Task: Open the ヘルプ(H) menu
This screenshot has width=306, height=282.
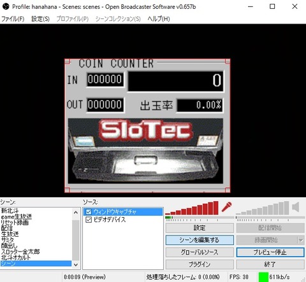Action: 159,19
